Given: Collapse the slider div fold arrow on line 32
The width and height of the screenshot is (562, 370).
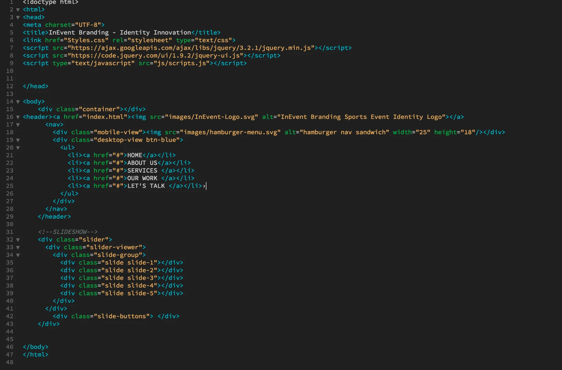Looking at the screenshot, I should tap(18, 240).
